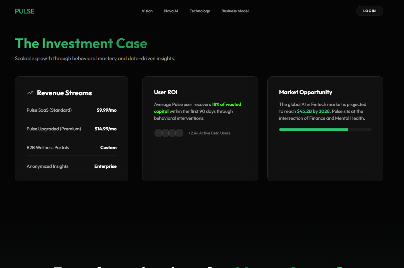Click the Anonymized Insights entry
The image size is (404, 268).
click(47, 166)
